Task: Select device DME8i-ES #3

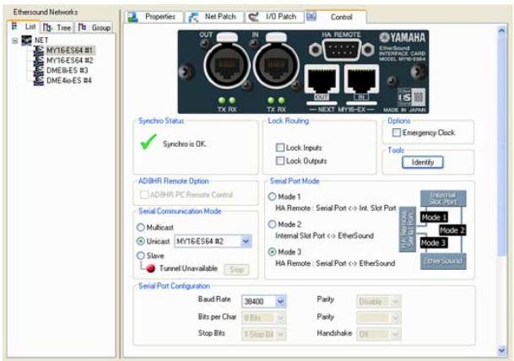Action: point(68,71)
